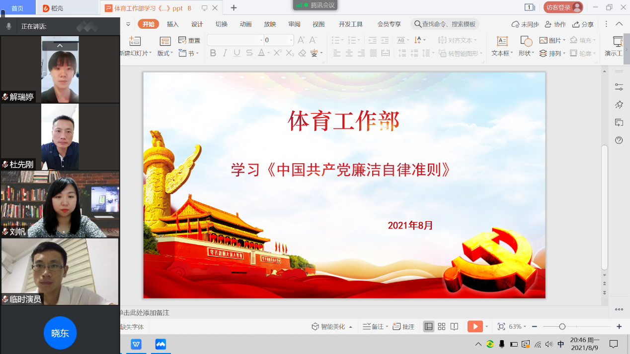
Task: Click the Picture (图片) icon
Action: [x=544, y=40]
